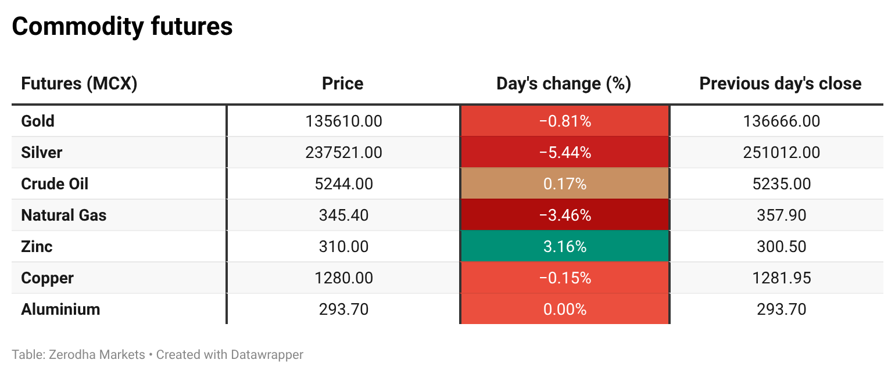Click Crude Oil's tan 0.17% cell

(565, 184)
